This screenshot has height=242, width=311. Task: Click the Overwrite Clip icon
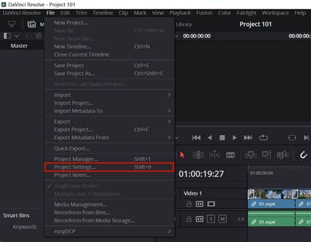[x=267, y=155]
